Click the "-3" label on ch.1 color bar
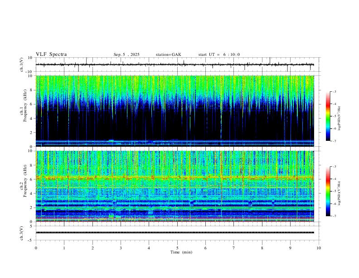 pos(335,91)
